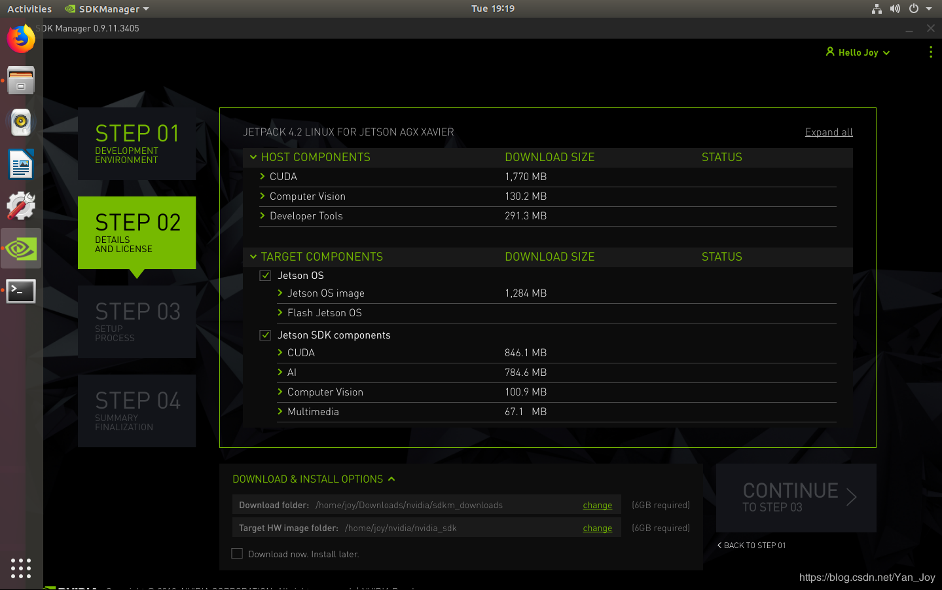
Task: Expand the AI components row
Action: [x=280, y=373]
